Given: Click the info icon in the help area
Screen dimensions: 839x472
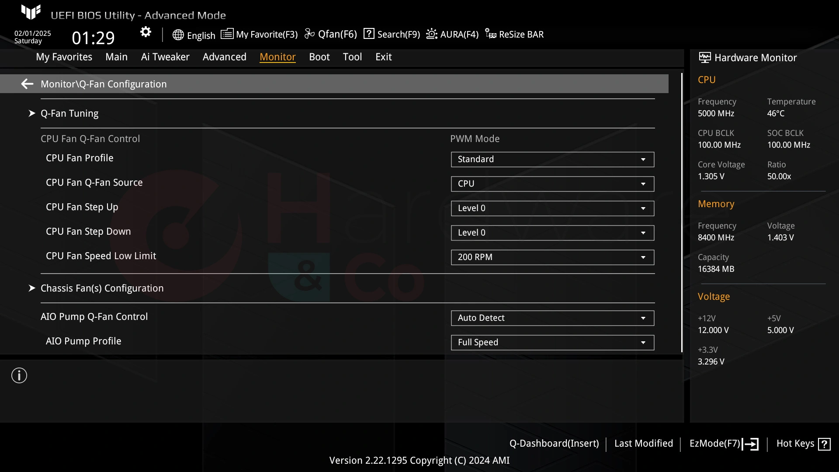Looking at the screenshot, I should pyautogui.click(x=19, y=375).
